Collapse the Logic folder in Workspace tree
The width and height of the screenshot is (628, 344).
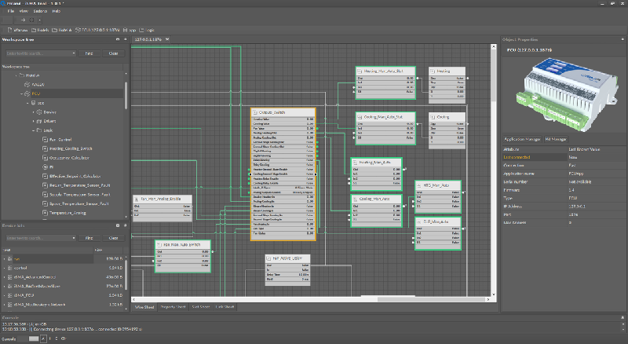tap(34, 130)
